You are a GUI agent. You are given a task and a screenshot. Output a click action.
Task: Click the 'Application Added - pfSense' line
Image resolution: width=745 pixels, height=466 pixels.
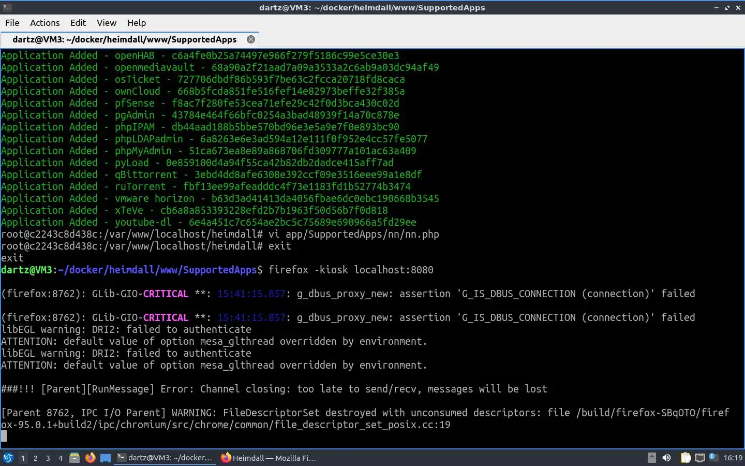tap(200, 103)
